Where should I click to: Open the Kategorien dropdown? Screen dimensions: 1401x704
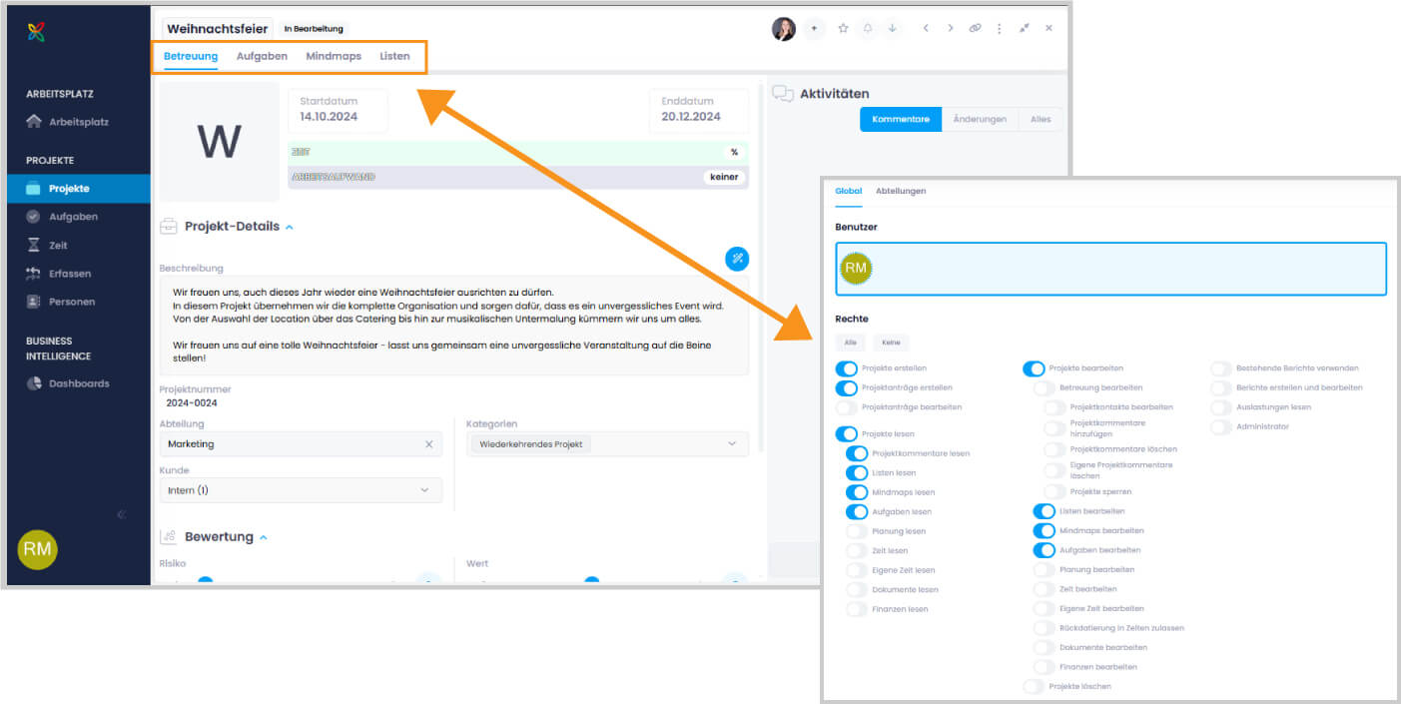pos(607,443)
